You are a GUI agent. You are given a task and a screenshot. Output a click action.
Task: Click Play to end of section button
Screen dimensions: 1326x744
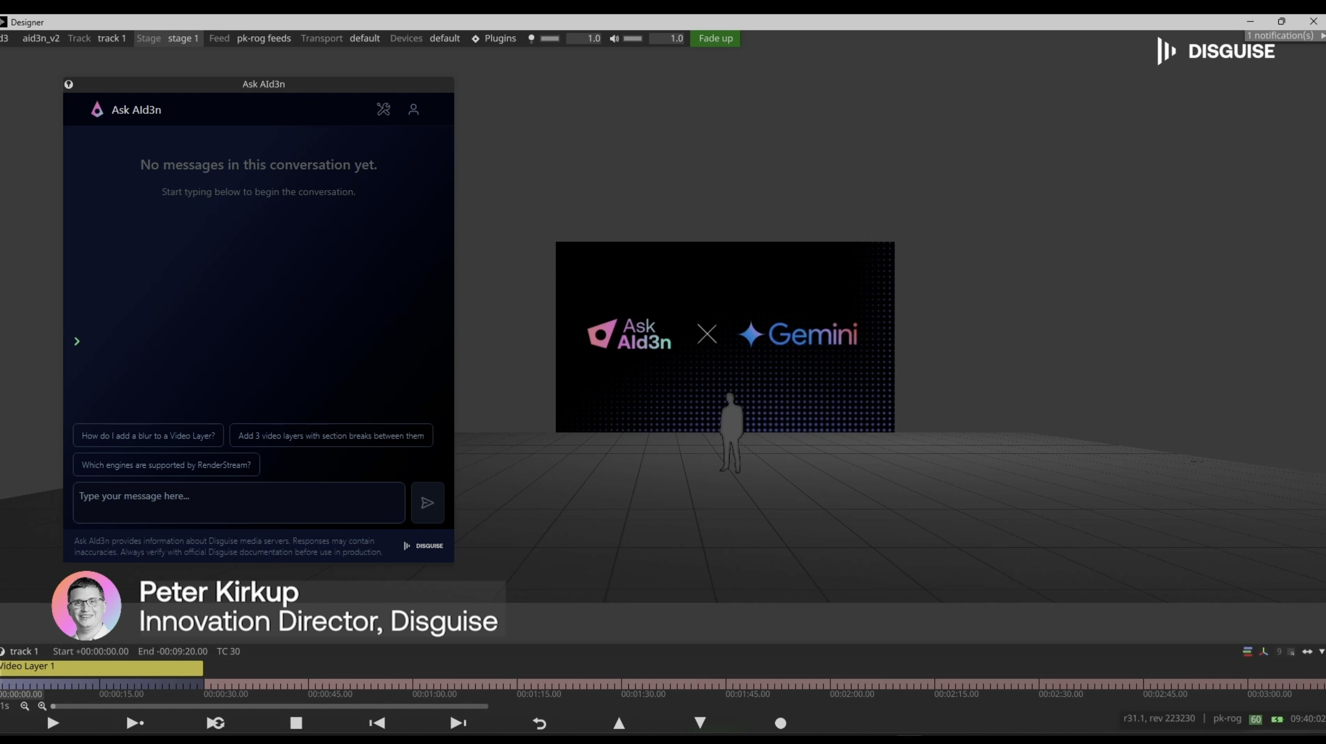[135, 723]
